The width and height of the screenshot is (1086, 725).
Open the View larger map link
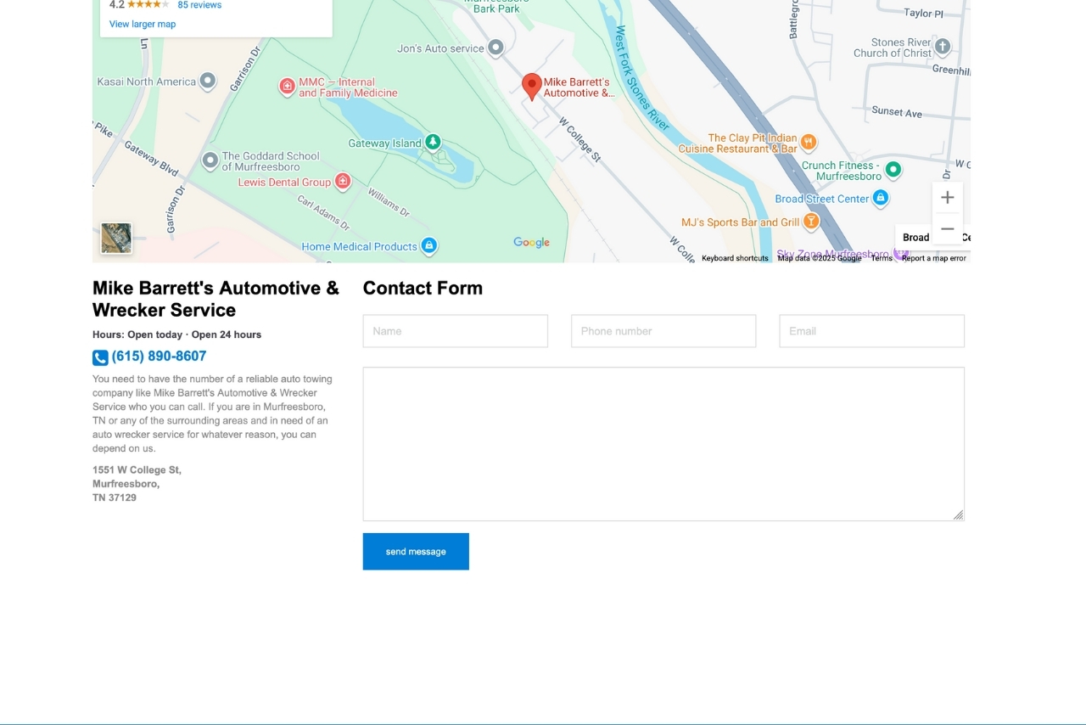click(143, 24)
